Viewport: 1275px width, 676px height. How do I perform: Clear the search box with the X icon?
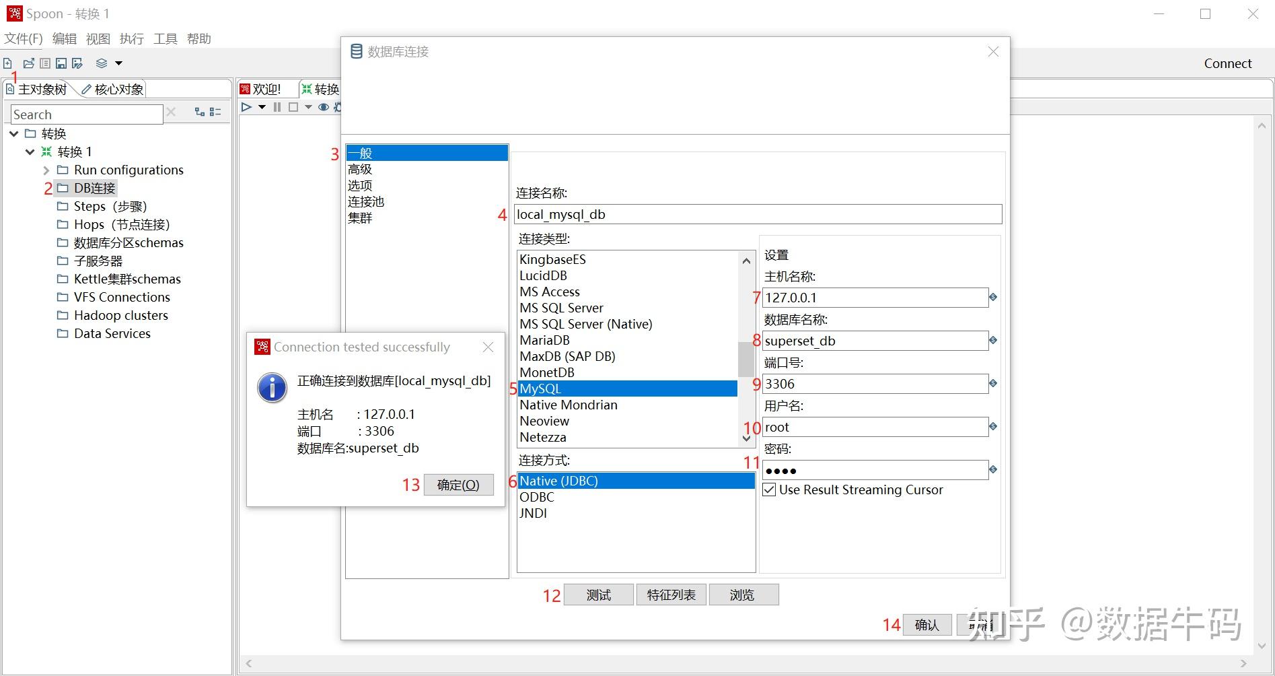coord(171,112)
